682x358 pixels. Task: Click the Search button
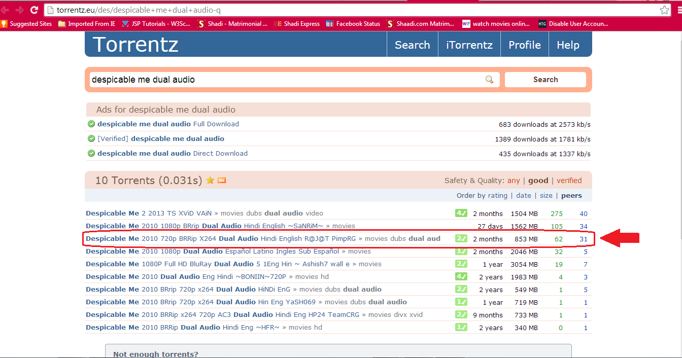545,80
